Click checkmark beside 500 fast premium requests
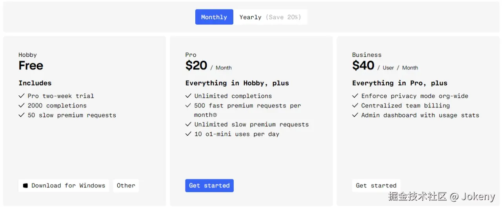This screenshot has width=502, height=209. pos(188,105)
